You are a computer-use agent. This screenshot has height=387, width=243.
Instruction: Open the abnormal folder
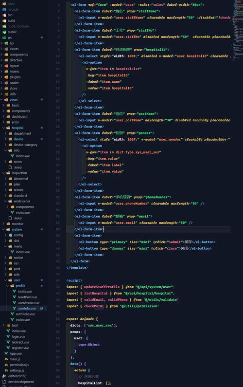coord(21,179)
